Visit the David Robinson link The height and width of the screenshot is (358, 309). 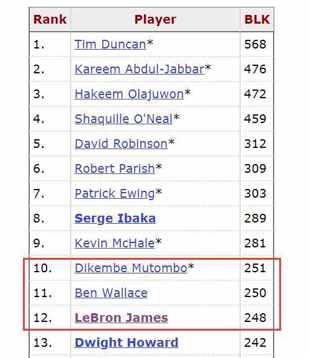(121, 144)
